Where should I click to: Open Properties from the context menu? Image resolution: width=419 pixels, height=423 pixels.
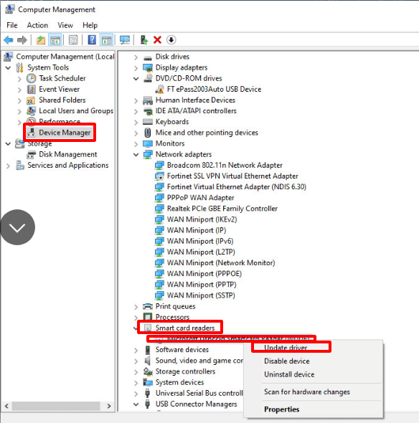coord(281,409)
